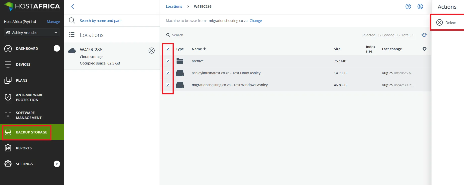The height and width of the screenshot is (185, 464).
Task: Click the search magnifier icon in the locations panel
Action: 72,20
